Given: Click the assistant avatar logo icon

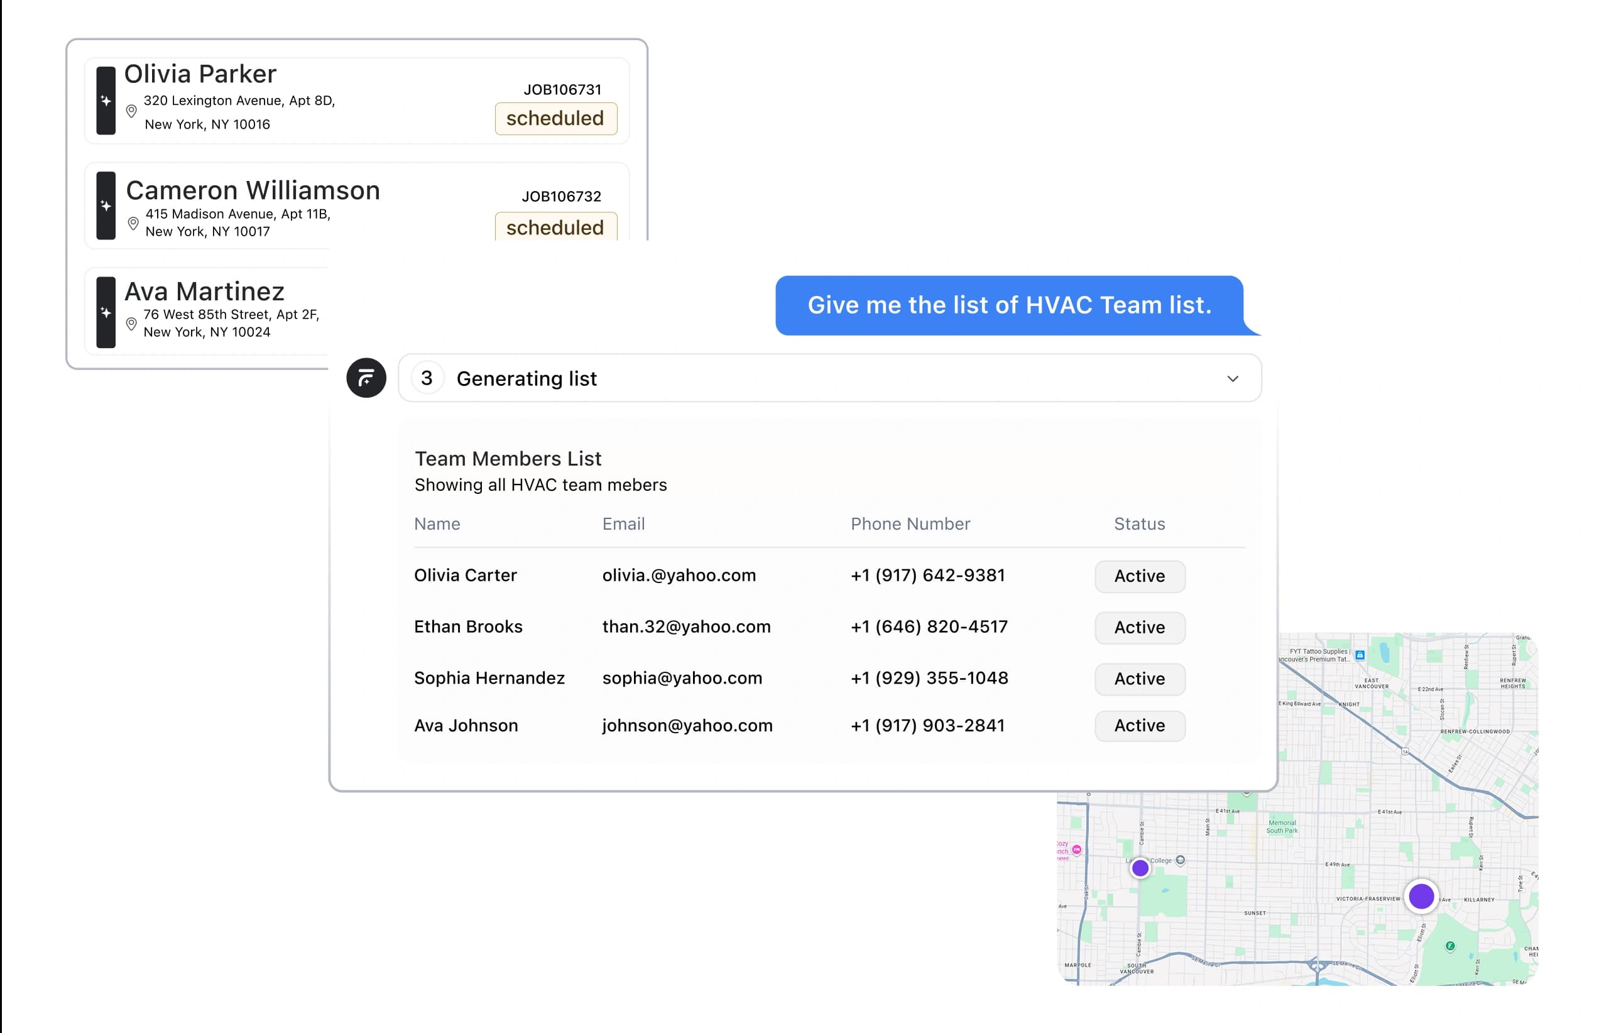Looking at the screenshot, I should pos(366,378).
